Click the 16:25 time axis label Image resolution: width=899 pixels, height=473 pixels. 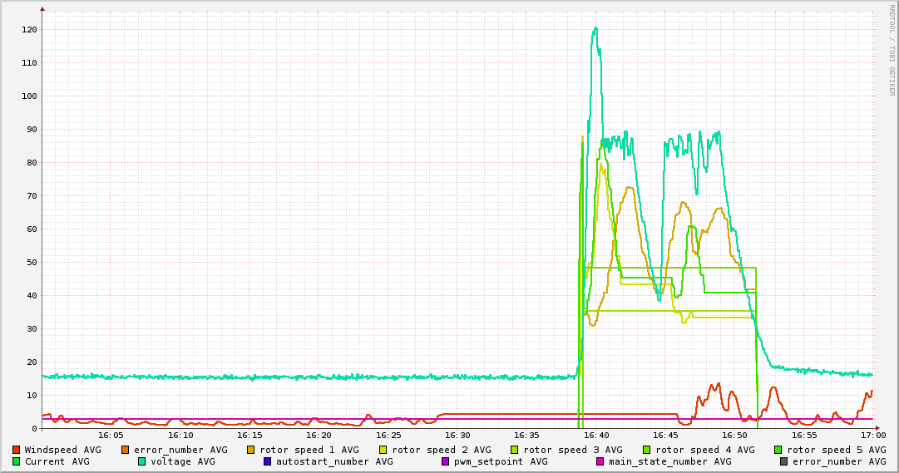tap(388, 436)
